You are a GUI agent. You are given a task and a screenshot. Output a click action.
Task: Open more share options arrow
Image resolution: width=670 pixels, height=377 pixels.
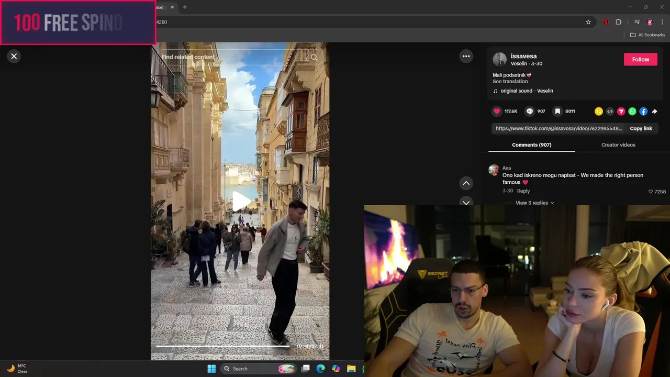tap(654, 111)
